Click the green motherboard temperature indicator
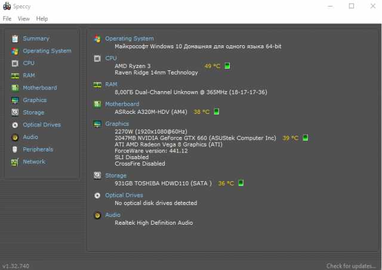Viewport: 382px width, 270px height. coord(216,111)
